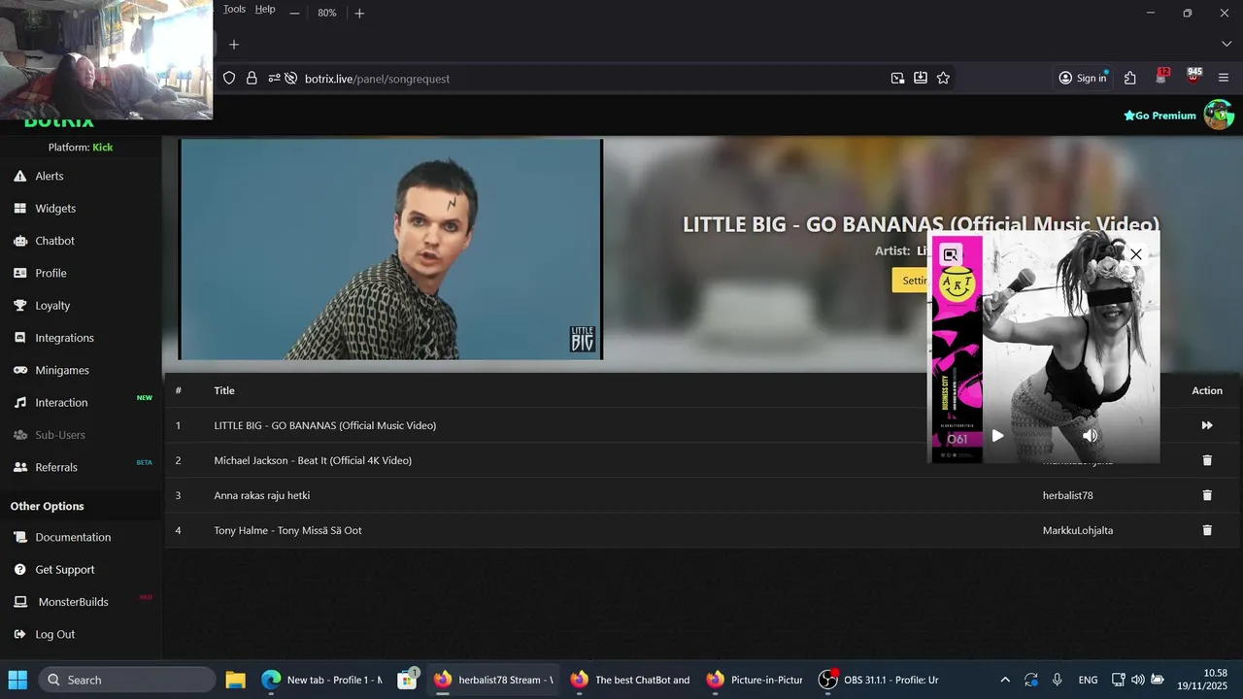Click the yellow Settings button

coord(911,281)
